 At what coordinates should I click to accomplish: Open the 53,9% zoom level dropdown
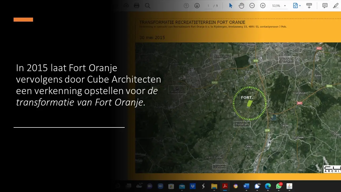pyautogui.click(x=285, y=6)
